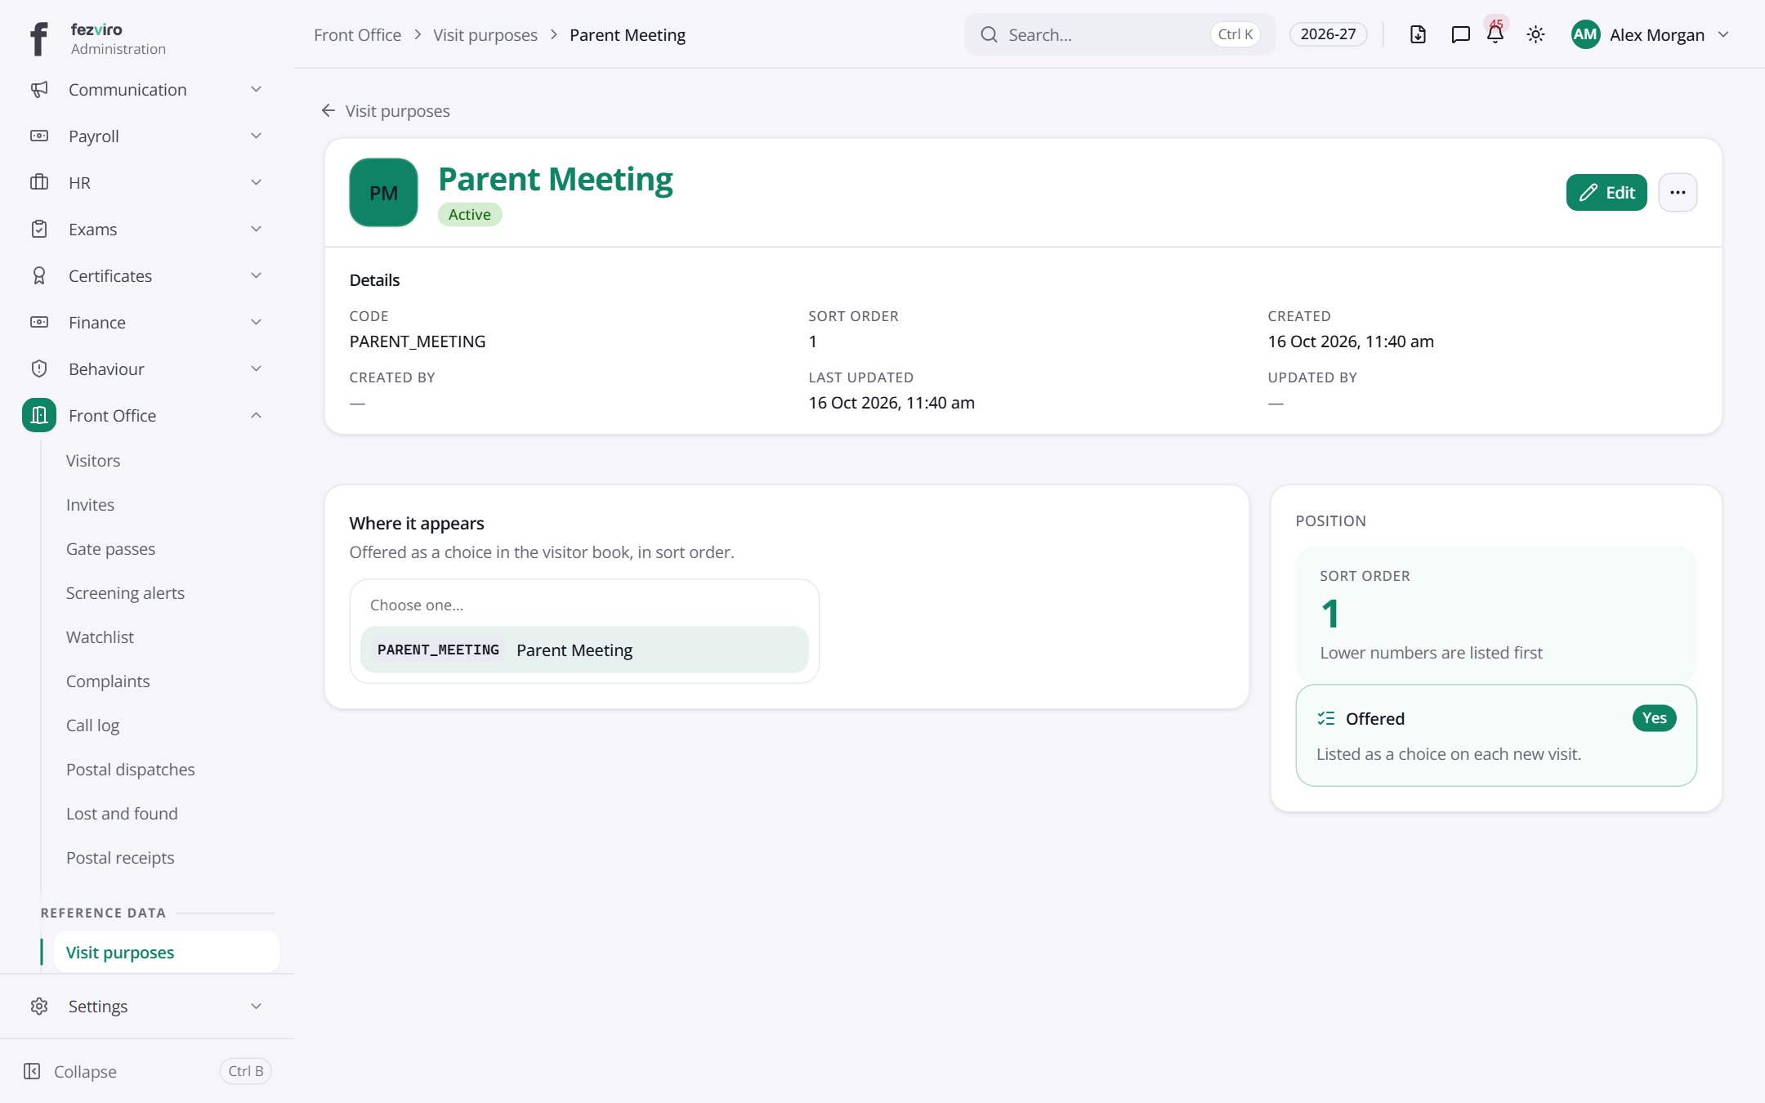Image resolution: width=1765 pixels, height=1103 pixels.
Task: Click the Finance icon in sidebar
Action: pos(39,323)
